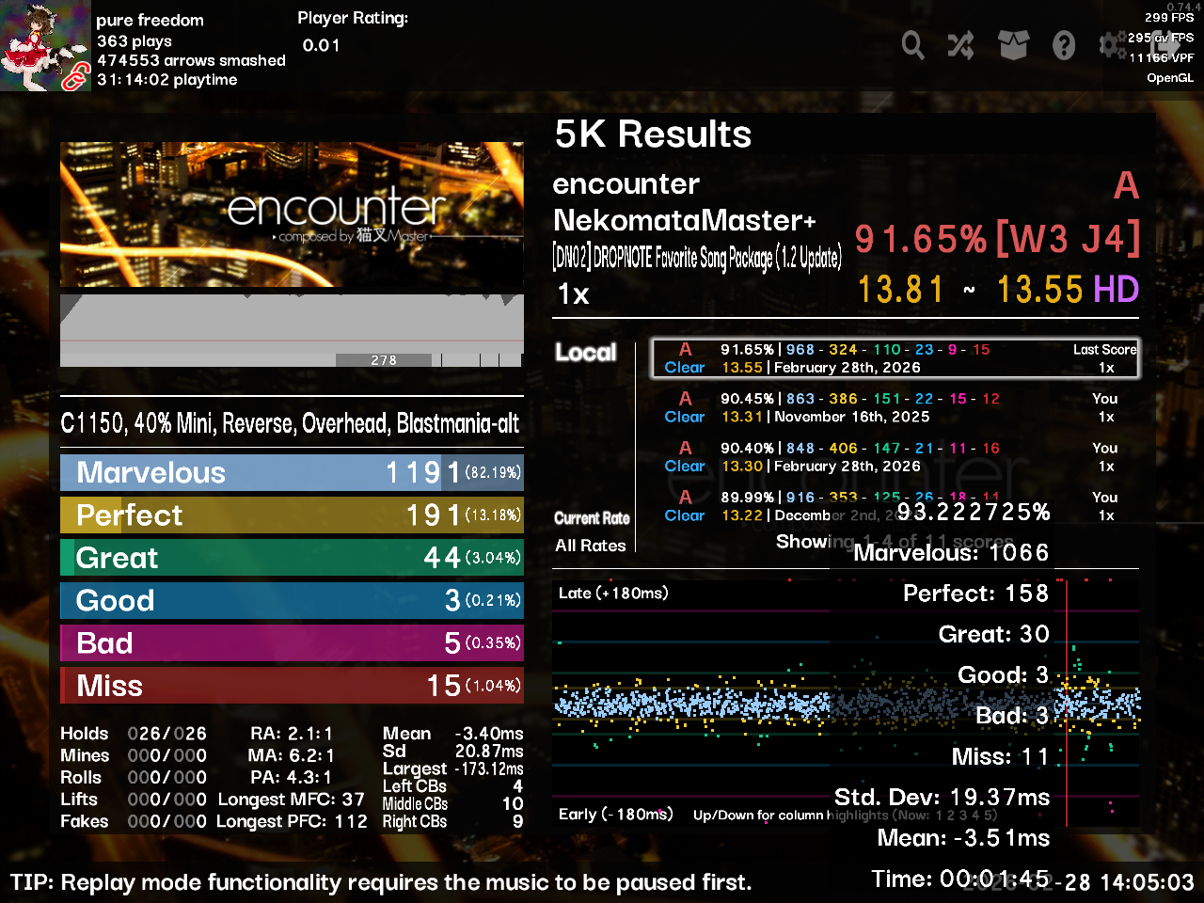Image resolution: width=1204 pixels, height=903 pixels.
Task: Open the song search magnifier icon
Action: tap(912, 44)
